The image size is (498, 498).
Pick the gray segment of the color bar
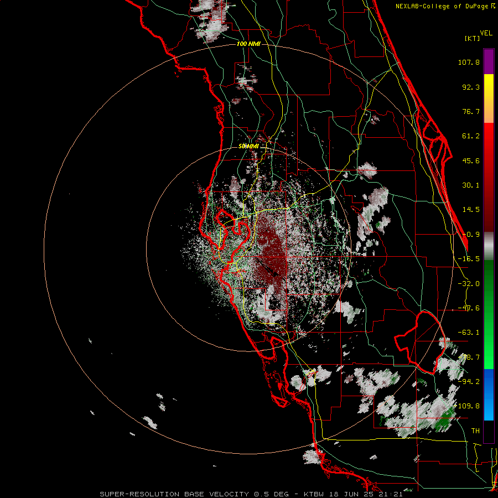pos(489,246)
